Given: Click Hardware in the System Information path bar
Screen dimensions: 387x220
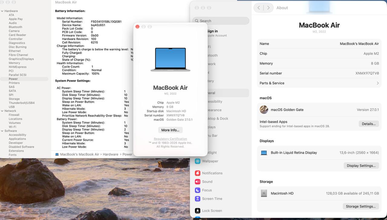Looking at the screenshot, I should tap(110, 154).
